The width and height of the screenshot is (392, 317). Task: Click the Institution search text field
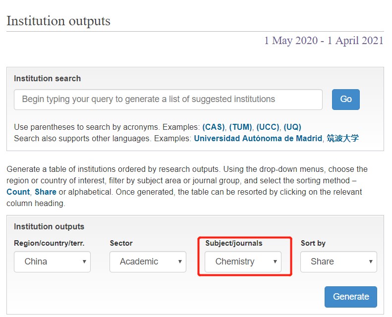tap(168, 100)
